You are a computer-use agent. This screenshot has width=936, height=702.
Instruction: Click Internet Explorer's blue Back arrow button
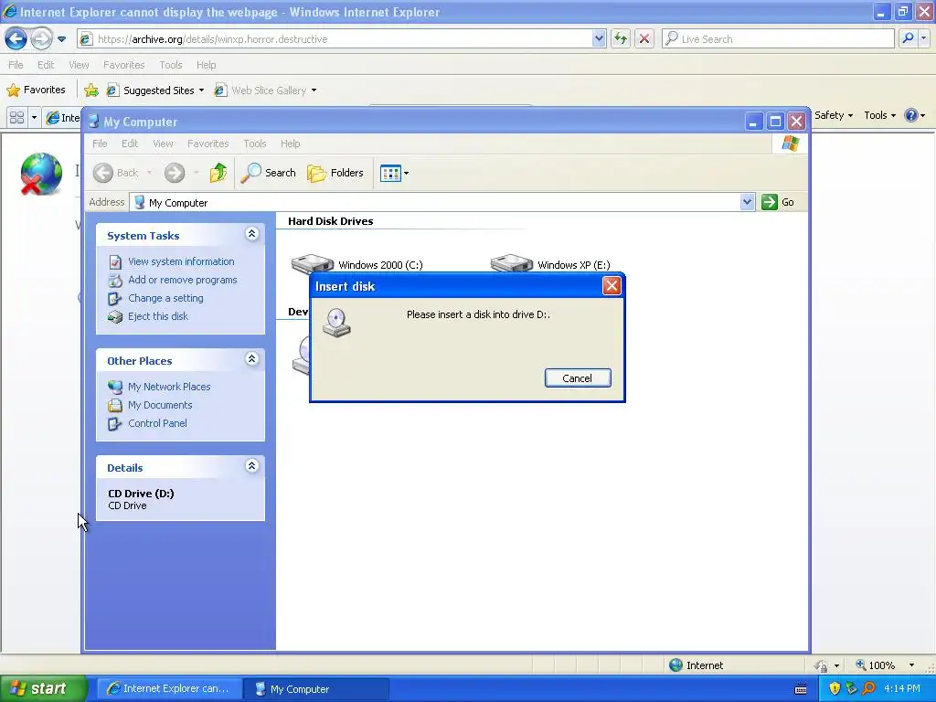[x=16, y=39]
